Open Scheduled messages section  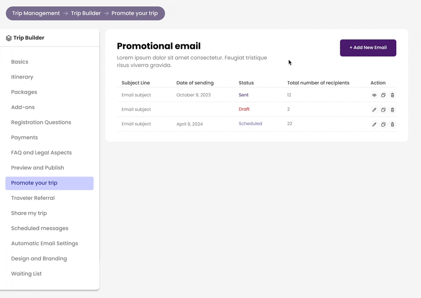(40, 228)
